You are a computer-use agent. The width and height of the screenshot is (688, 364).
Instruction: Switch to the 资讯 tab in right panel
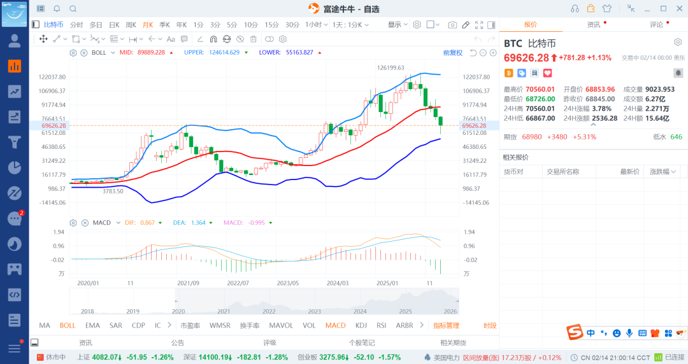tap(593, 25)
